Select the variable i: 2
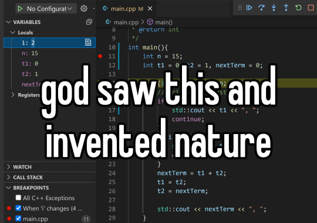 (x=49, y=43)
